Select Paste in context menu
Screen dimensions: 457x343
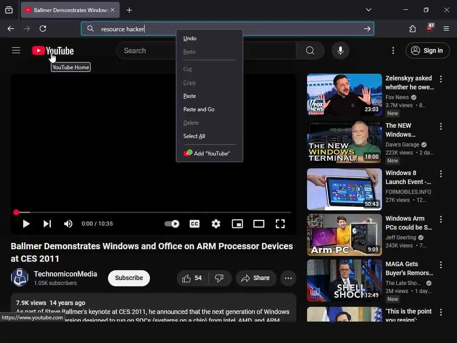tap(210, 96)
